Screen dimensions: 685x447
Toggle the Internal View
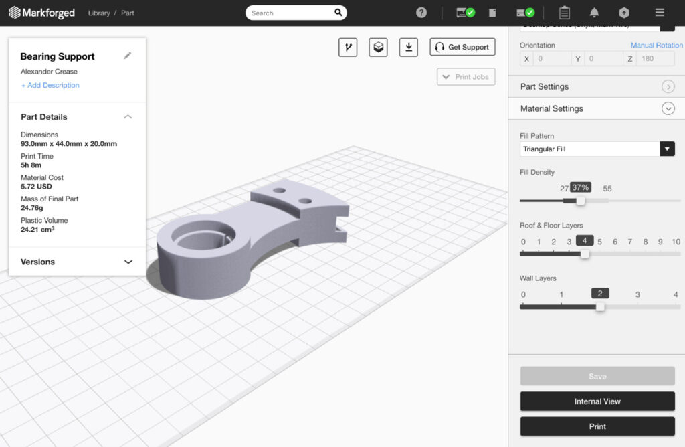click(597, 401)
